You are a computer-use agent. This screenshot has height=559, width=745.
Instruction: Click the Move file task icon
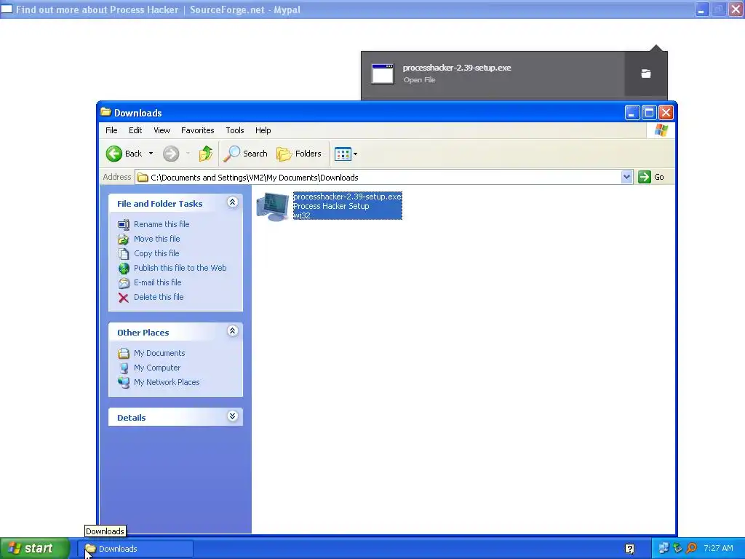pyautogui.click(x=124, y=239)
